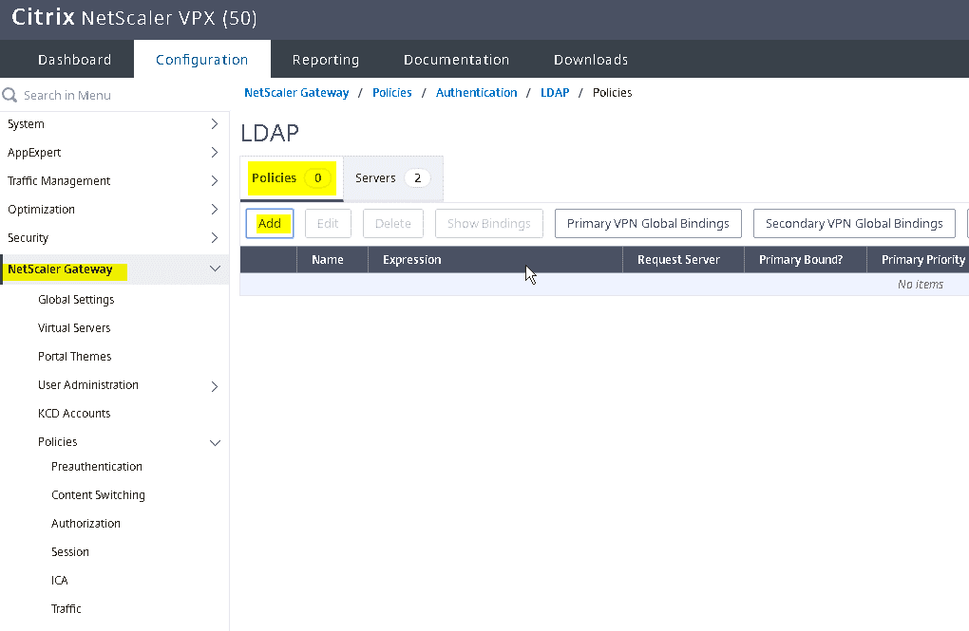Expand User Administration submenu arrow
Screen dimensions: 969x631
215,386
